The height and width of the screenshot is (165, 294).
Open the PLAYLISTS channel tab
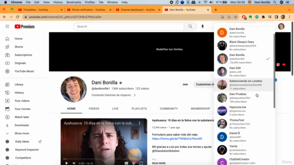coord(139,109)
